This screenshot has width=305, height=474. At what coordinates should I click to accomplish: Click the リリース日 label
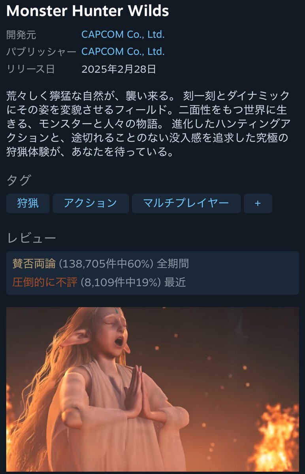(x=30, y=69)
